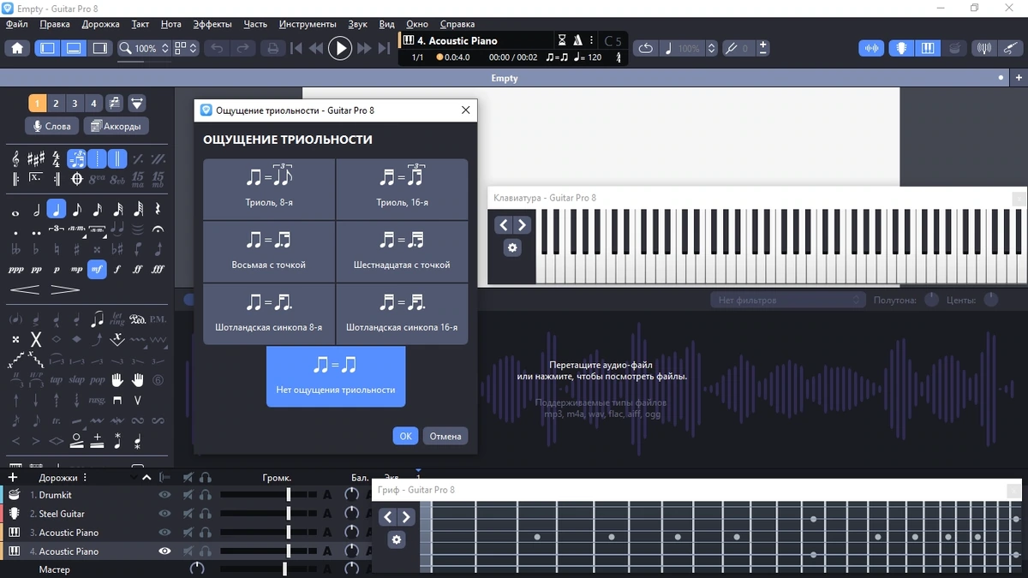Open the Дорожка menu
Viewport: 1028px width, 578px height.
(x=100, y=24)
